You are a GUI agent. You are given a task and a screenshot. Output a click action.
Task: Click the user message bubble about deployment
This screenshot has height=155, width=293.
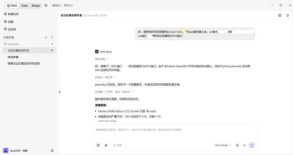195,34
